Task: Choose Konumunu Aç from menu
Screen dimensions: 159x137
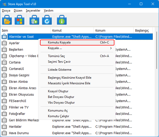Action: pos(77,111)
